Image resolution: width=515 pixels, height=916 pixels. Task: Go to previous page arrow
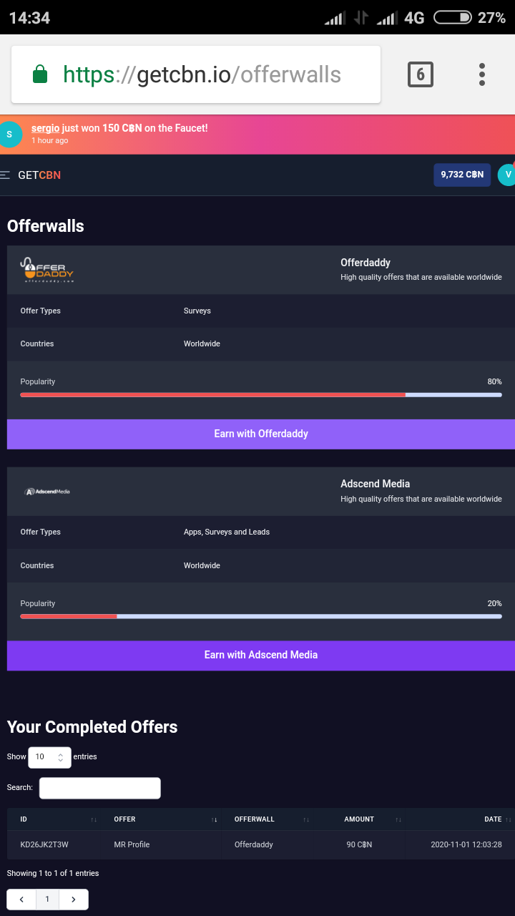click(x=21, y=900)
